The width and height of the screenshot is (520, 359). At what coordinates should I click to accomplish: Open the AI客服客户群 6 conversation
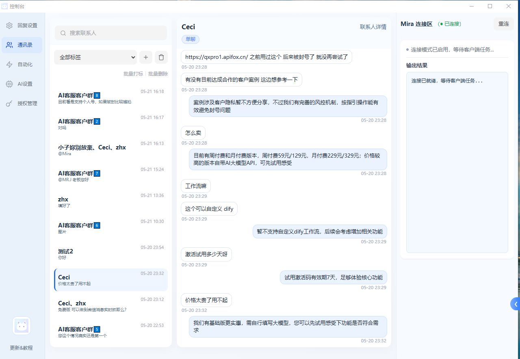tap(111, 228)
